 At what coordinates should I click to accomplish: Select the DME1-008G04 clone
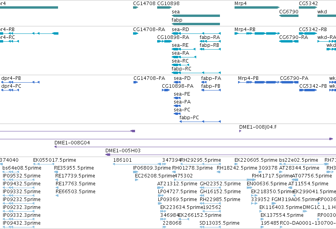(195, 147)
